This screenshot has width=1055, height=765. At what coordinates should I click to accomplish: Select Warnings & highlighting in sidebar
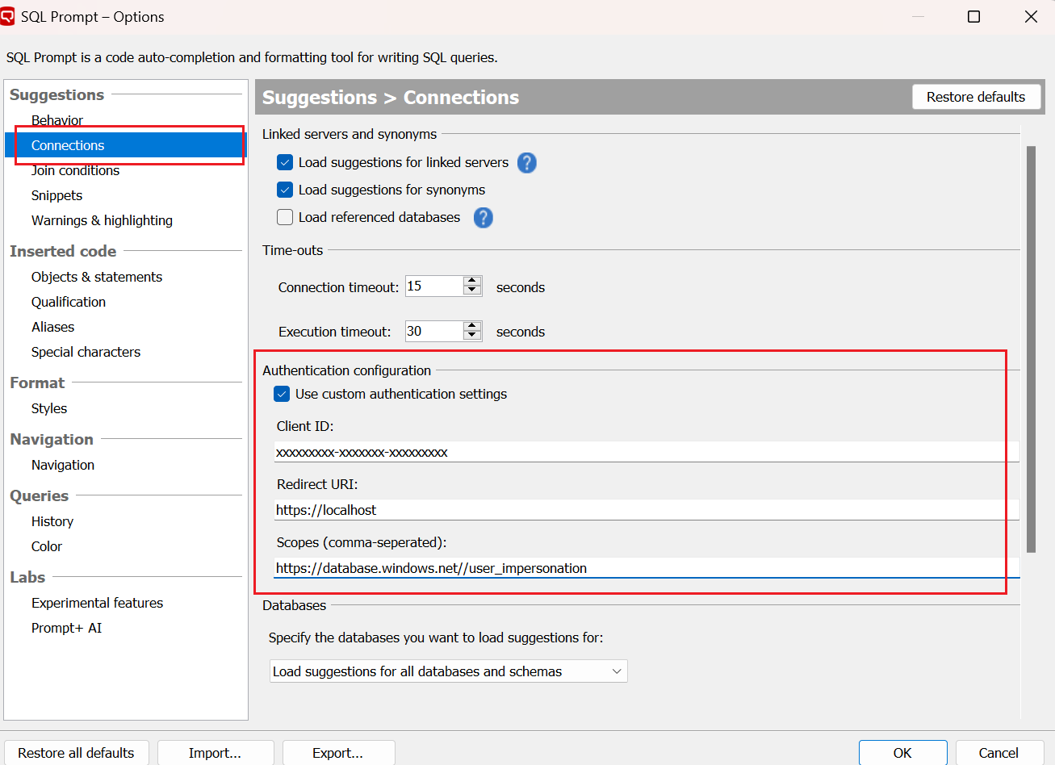102,221
